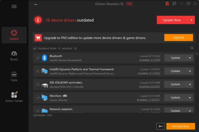Update the IDE ATA/ATAPI controllers driver
The height and width of the screenshot is (132, 199).
point(175,84)
